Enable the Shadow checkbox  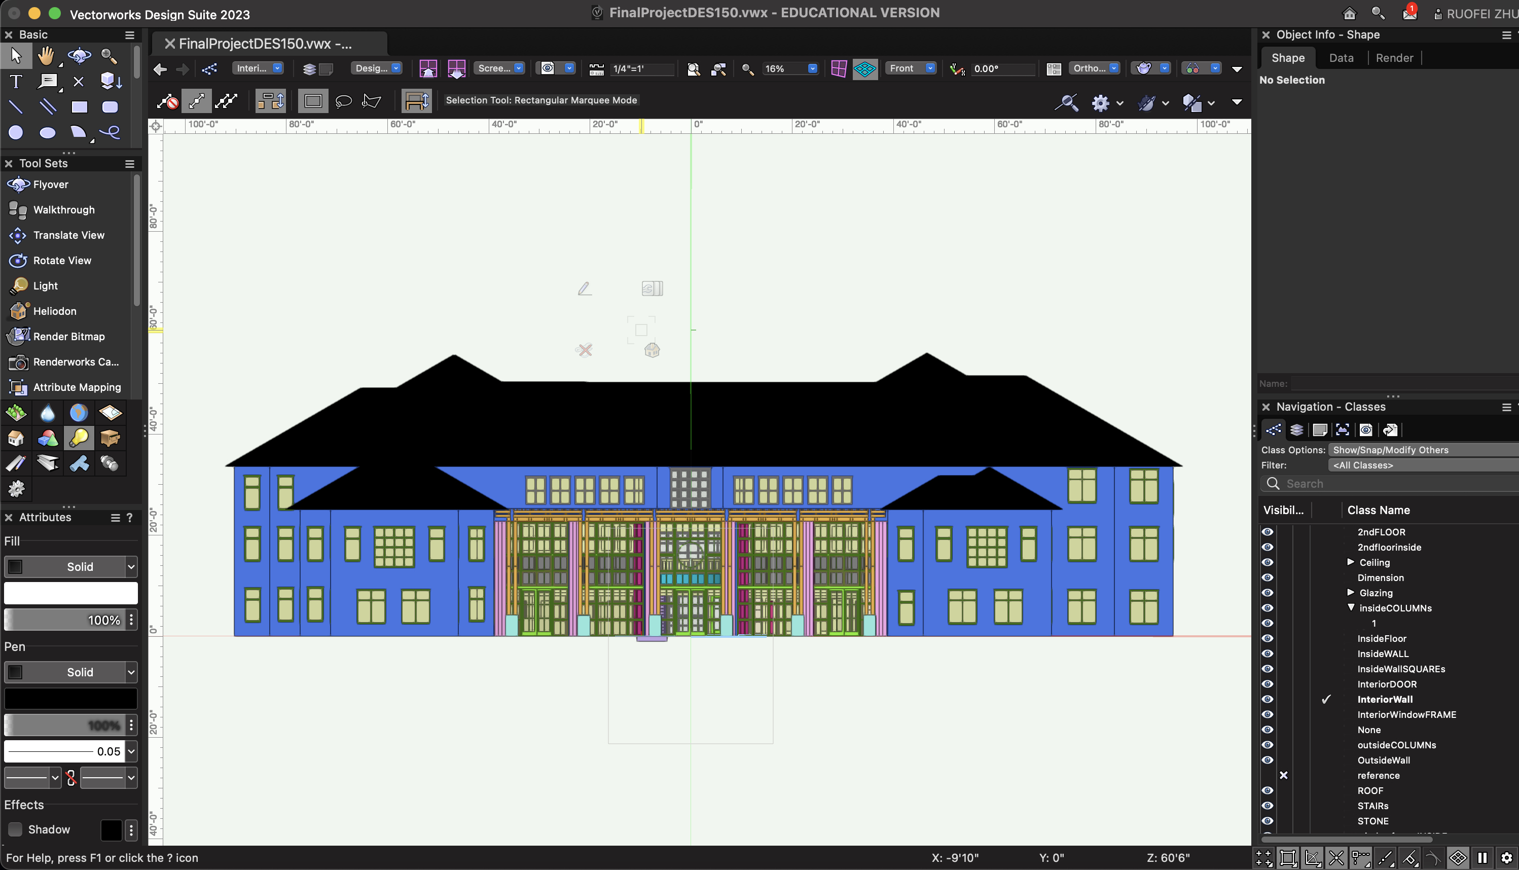[15, 829]
